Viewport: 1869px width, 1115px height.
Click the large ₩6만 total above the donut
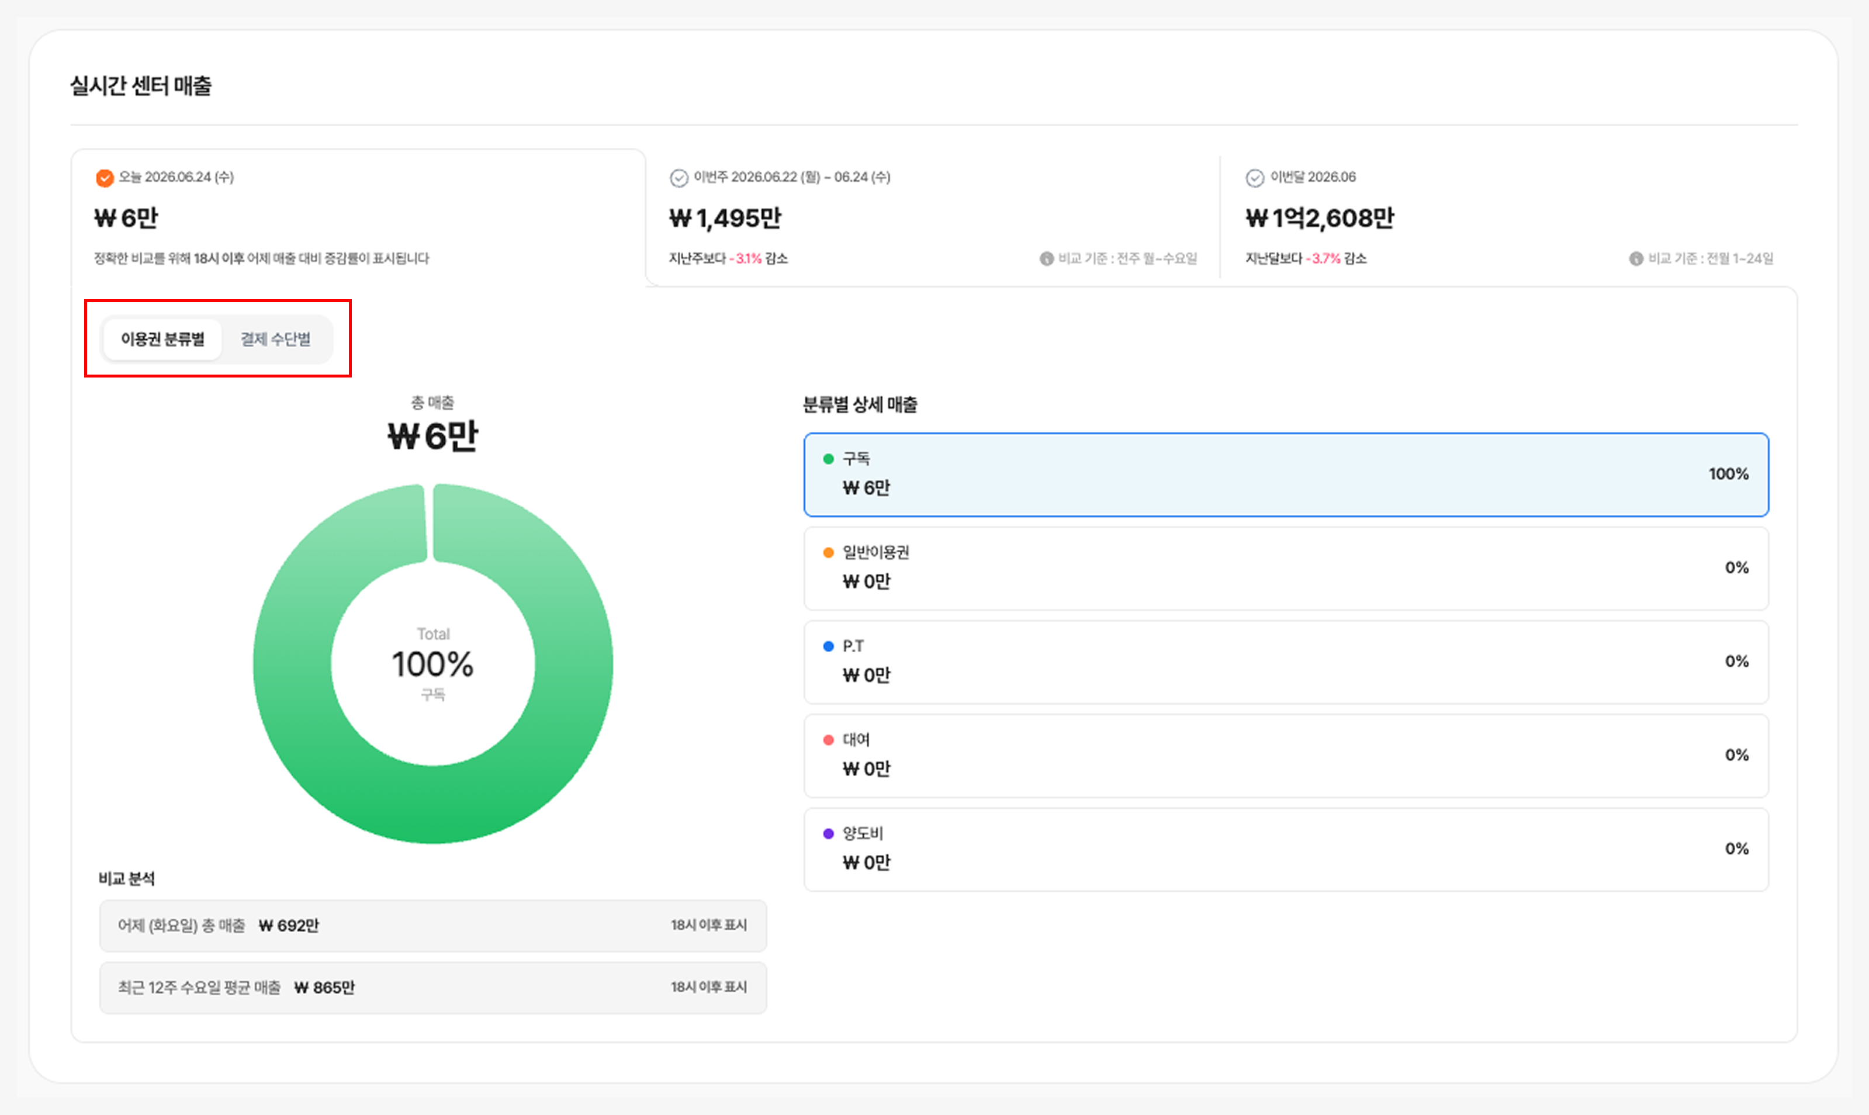pyautogui.click(x=432, y=437)
